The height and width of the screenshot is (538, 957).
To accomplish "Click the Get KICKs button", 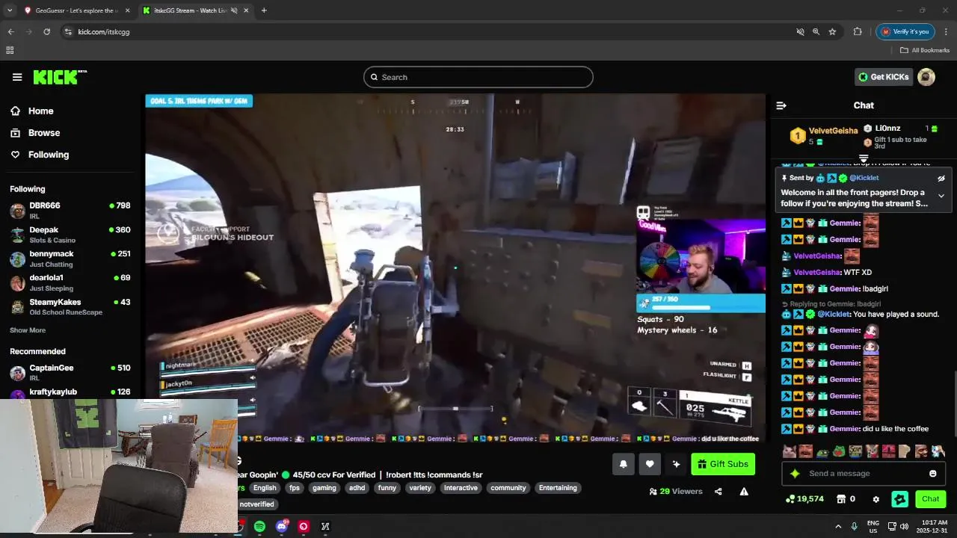I will (x=884, y=77).
